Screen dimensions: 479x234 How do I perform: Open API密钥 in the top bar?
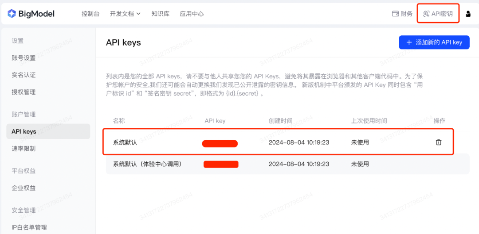(438, 14)
